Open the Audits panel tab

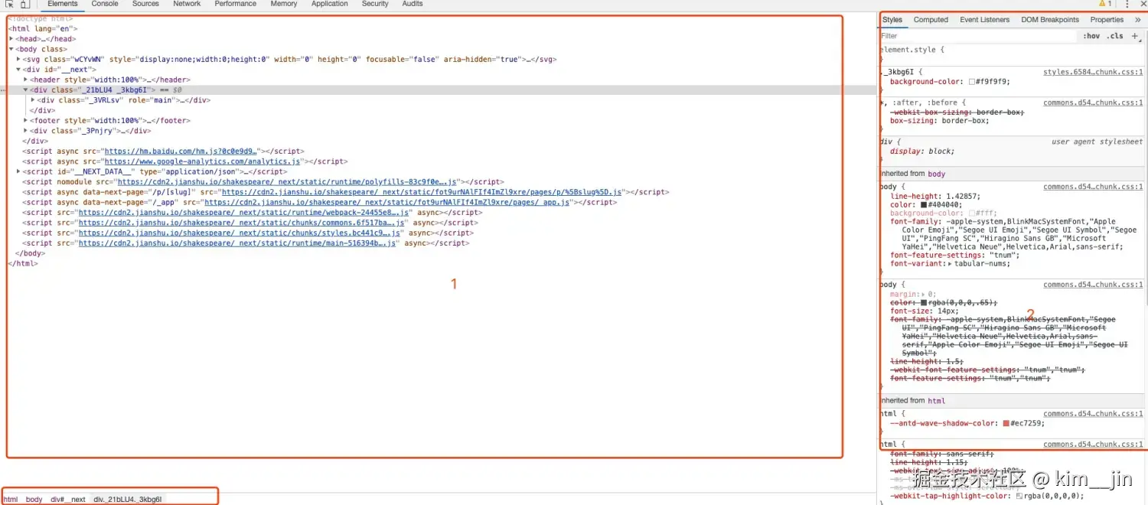click(413, 4)
